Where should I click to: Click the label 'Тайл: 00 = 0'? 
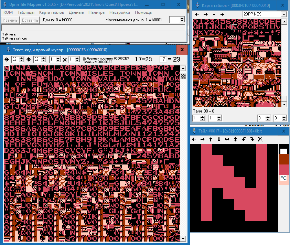tap(204, 111)
